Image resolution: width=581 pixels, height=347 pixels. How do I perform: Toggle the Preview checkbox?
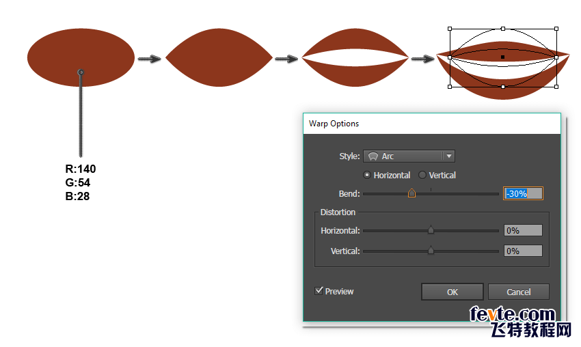(319, 291)
